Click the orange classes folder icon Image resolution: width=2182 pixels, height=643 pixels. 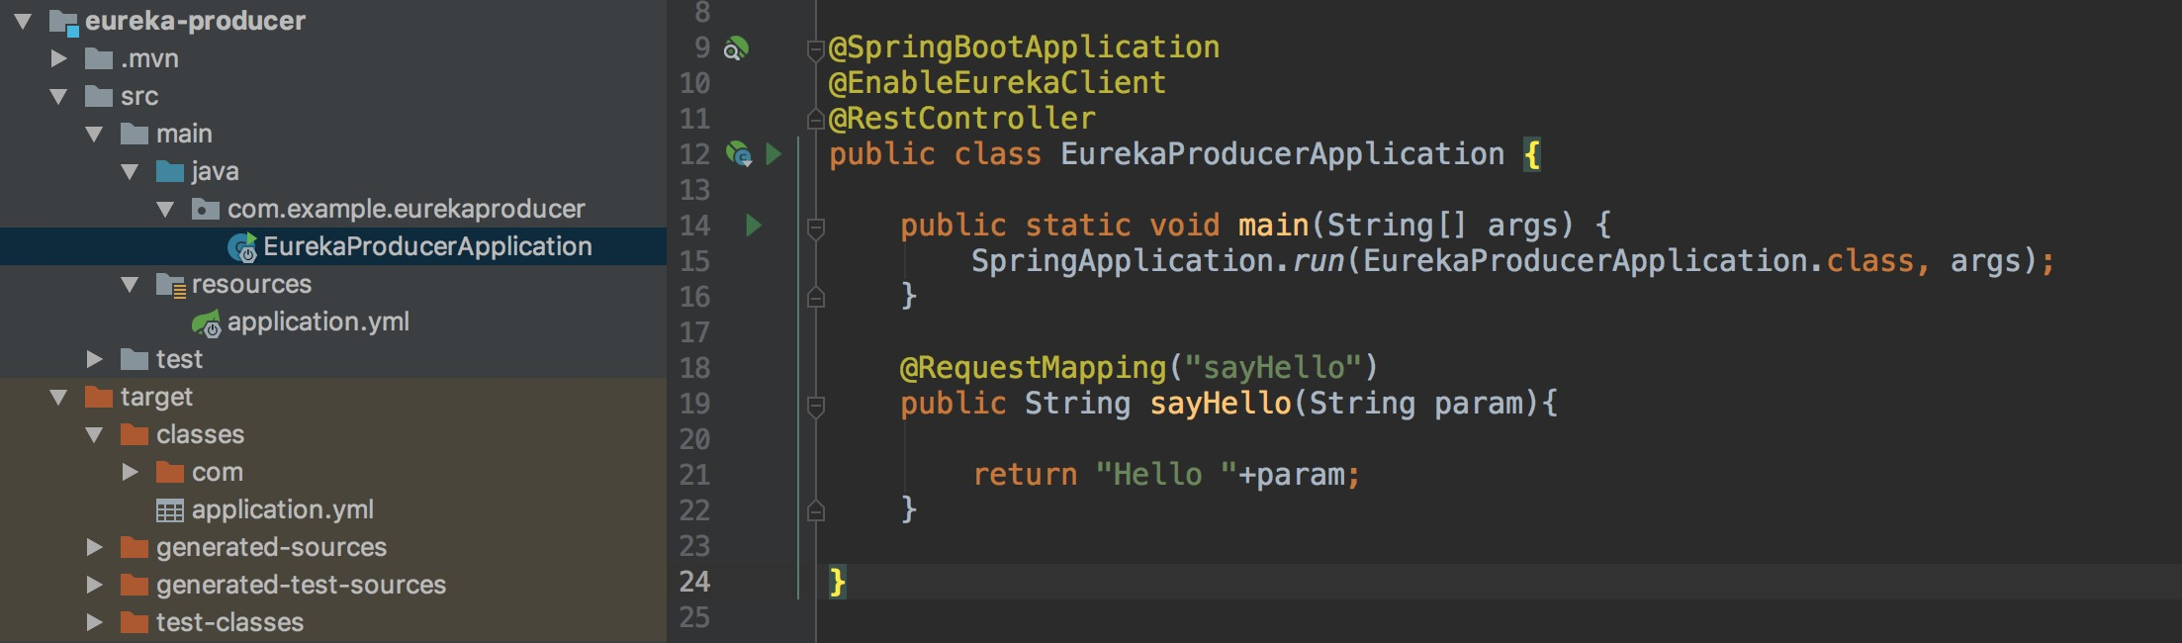(x=135, y=434)
